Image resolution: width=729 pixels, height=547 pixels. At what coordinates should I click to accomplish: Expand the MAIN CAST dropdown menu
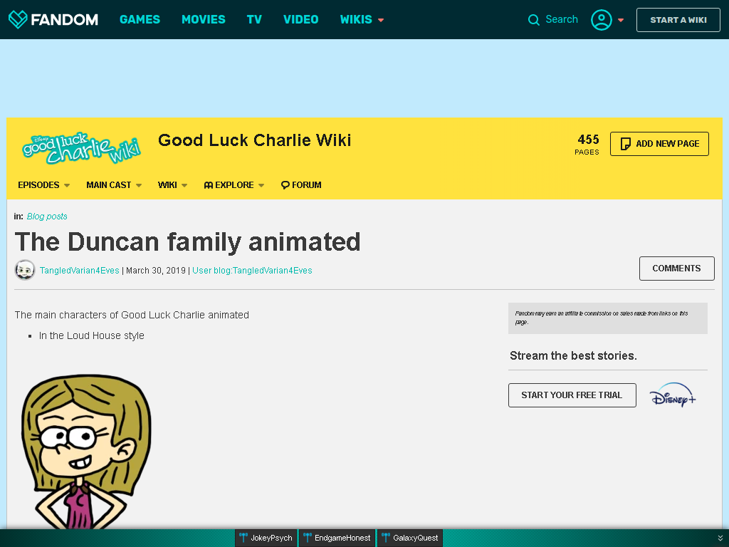(114, 185)
